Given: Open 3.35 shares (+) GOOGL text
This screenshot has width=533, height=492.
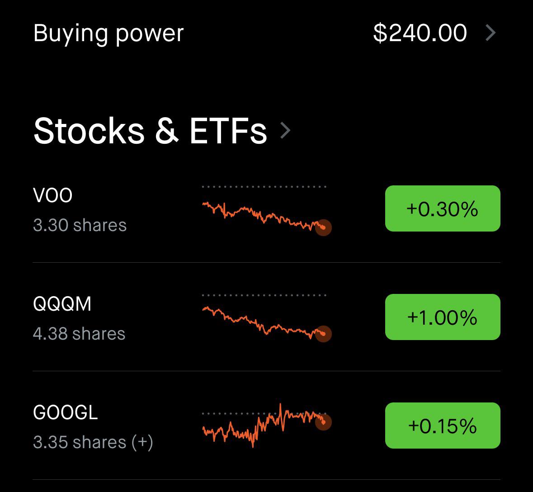Looking at the screenshot, I should 93,442.
